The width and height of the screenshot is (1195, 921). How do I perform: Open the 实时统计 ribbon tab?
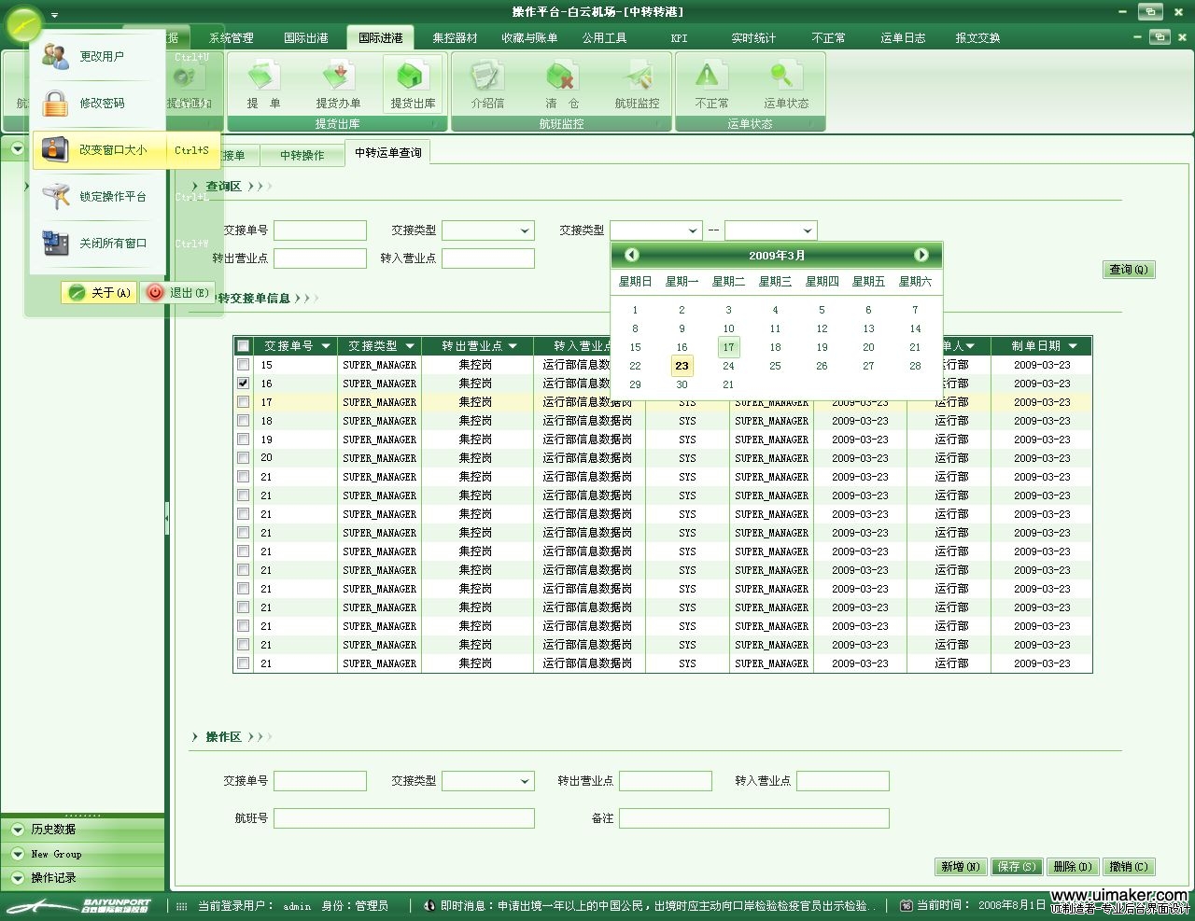[754, 38]
